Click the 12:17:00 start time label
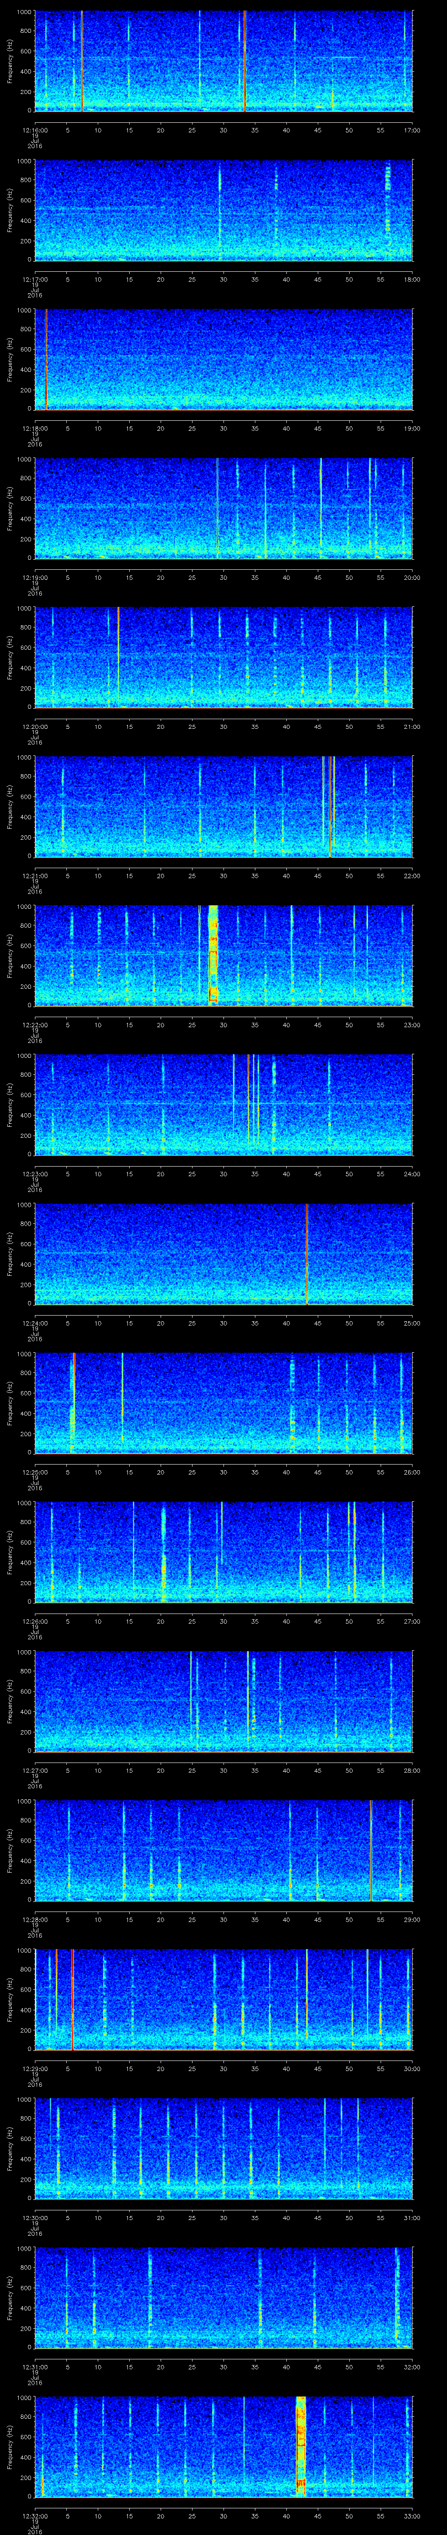Screen dimensions: 447x2535 35,280
